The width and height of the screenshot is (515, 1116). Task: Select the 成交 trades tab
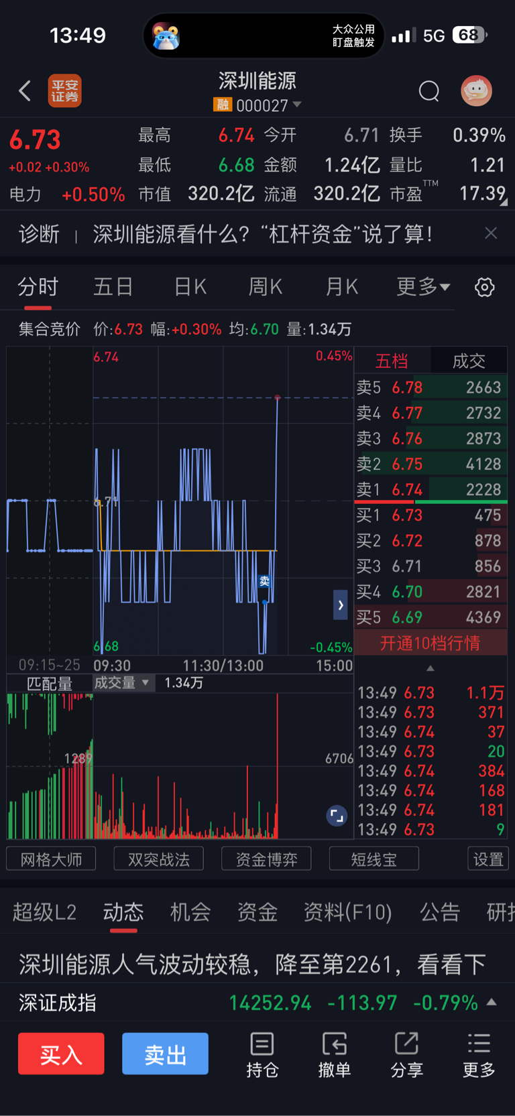tap(469, 361)
